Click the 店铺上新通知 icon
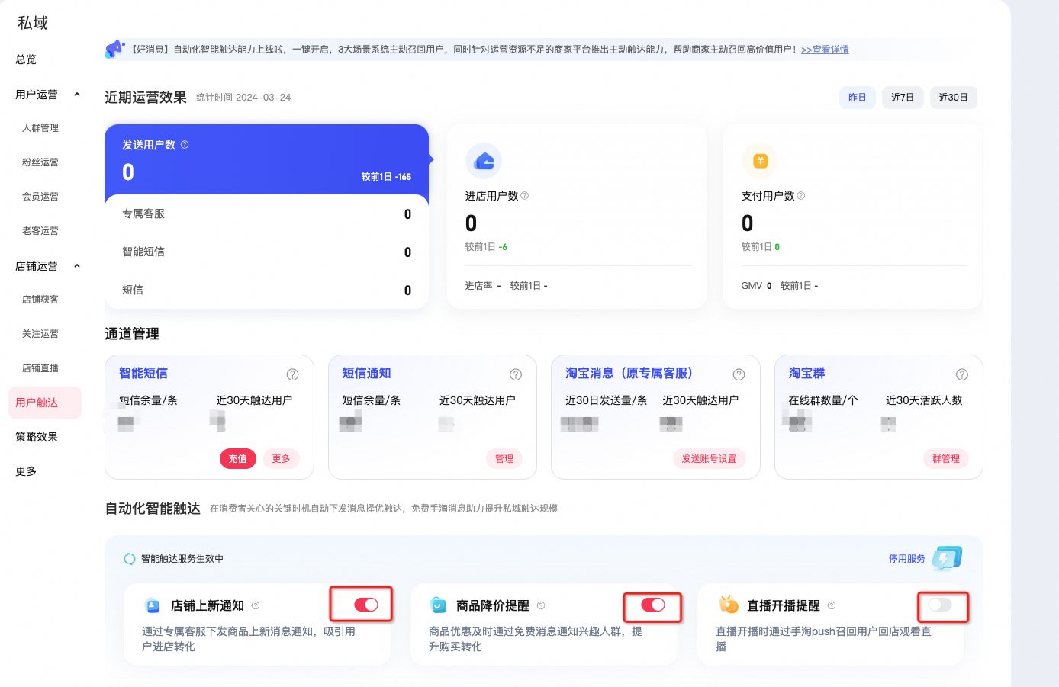 point(153,605)
